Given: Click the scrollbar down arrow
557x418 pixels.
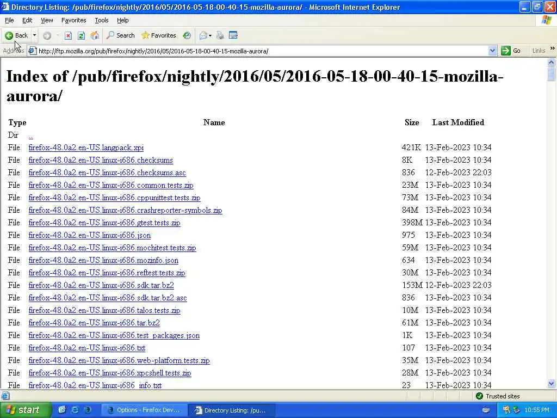Looking at the screenshot, I should coord(552,384).
